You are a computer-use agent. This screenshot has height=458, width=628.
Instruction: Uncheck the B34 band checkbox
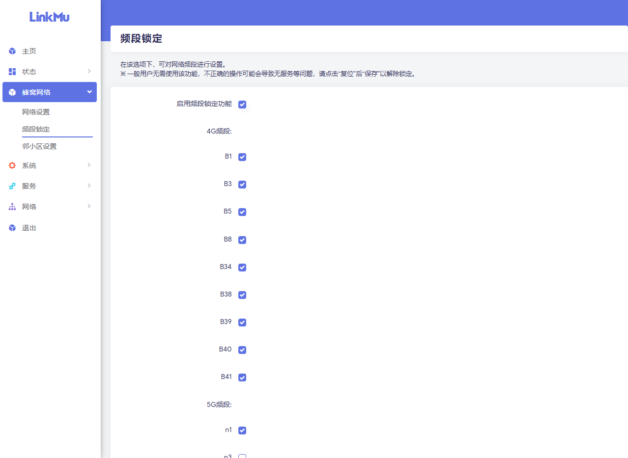coord(242,268)
